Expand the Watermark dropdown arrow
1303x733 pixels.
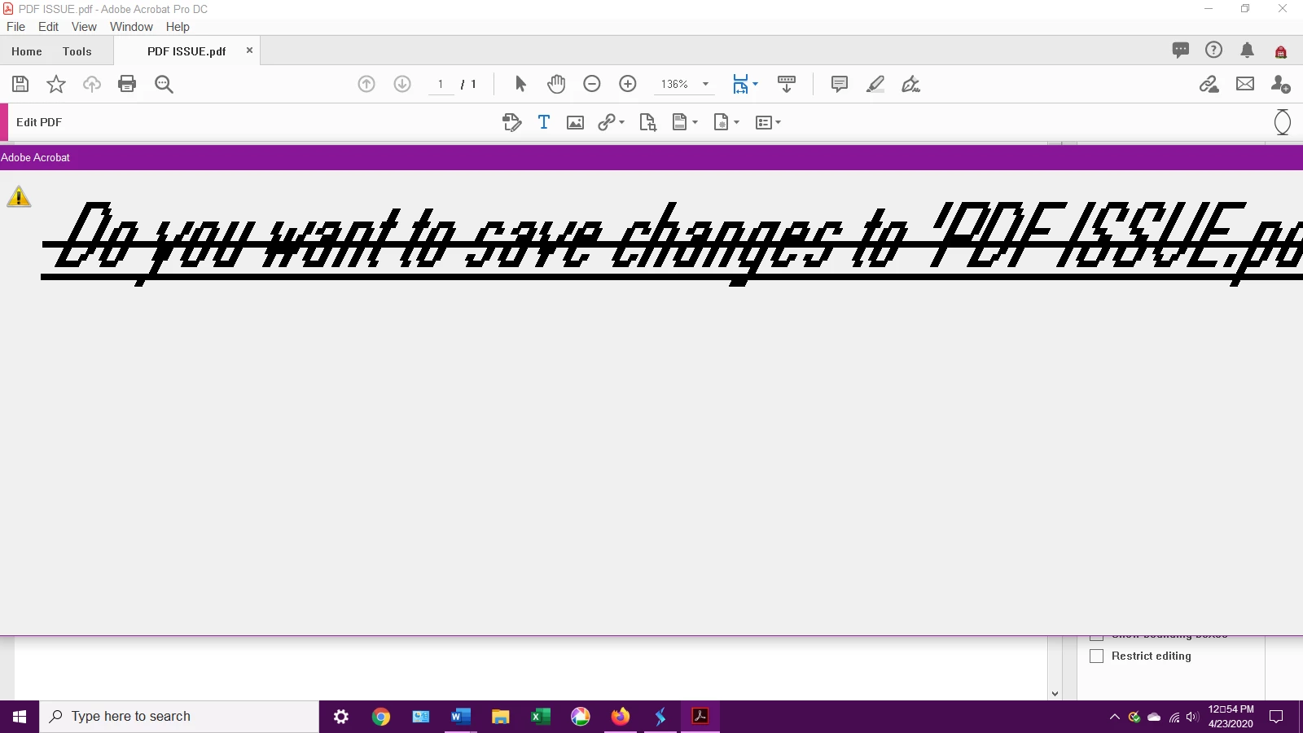coord(737,122)
